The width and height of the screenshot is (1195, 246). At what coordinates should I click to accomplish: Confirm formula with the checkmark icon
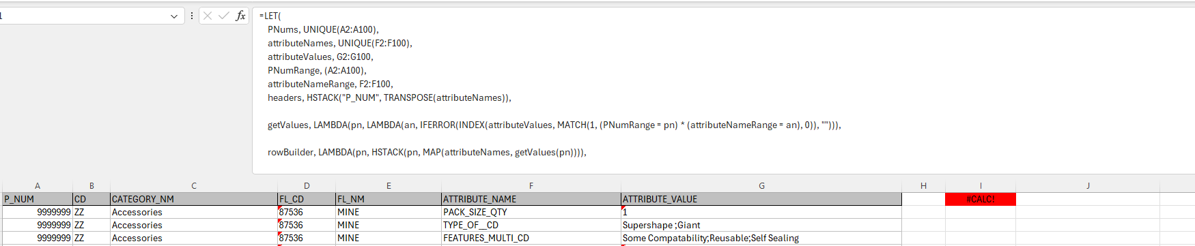pyautogui.click(x=224, y=16)
